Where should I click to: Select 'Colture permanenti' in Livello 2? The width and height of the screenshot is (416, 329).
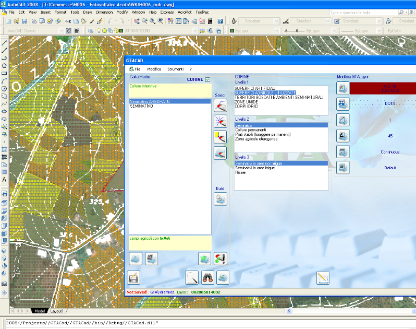(250, 130)
